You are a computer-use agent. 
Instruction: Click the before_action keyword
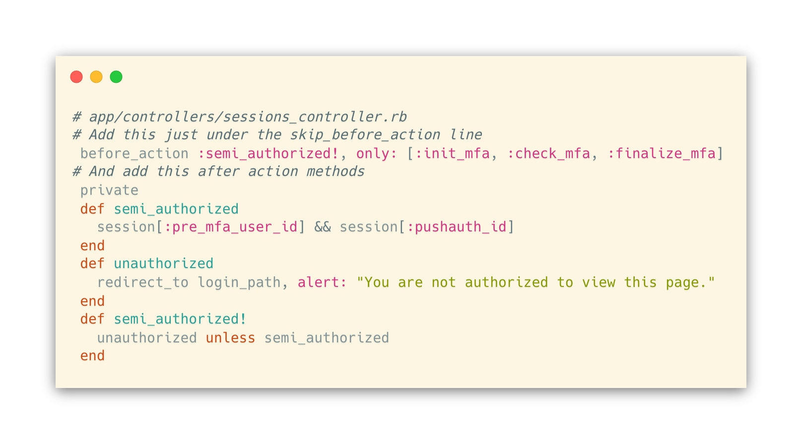click(134, 154)
